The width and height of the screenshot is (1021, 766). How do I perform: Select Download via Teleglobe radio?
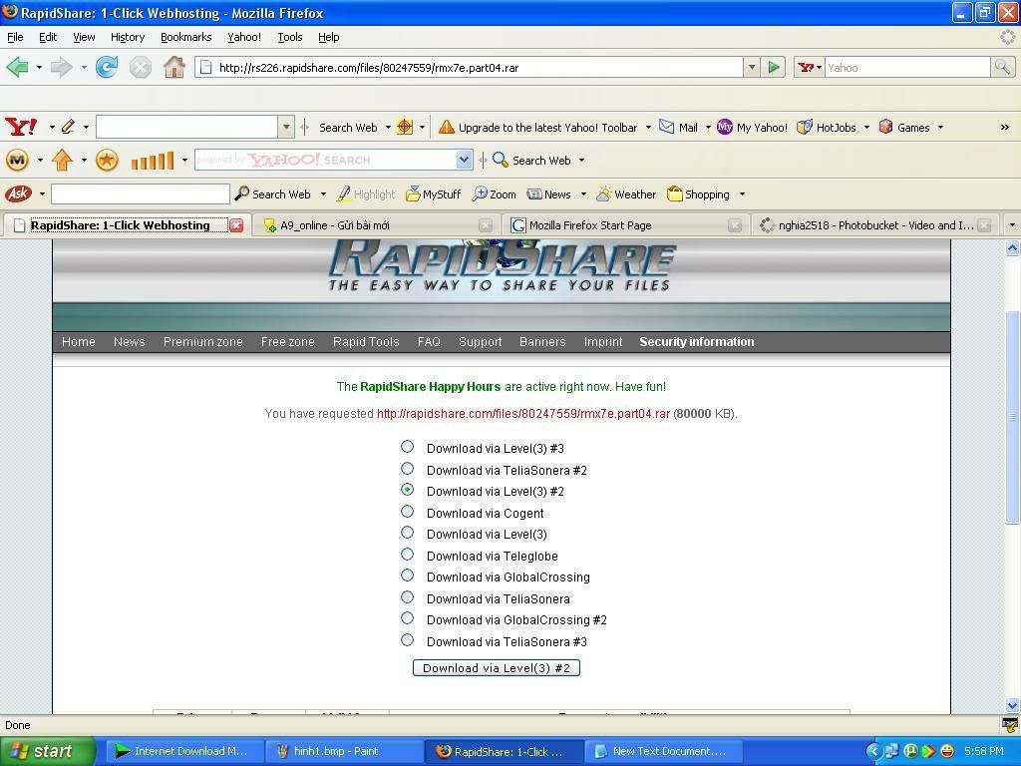tap(407, 555)
